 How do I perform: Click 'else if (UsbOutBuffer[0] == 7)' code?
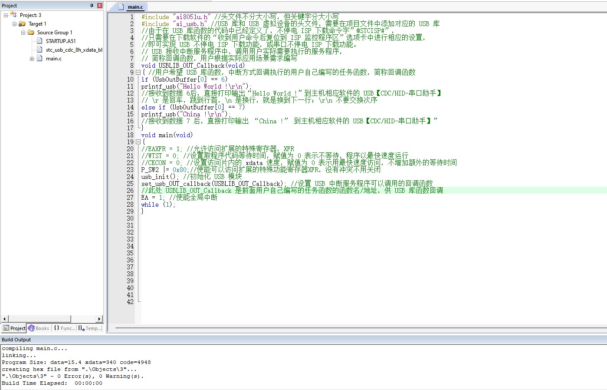click(x=193, y=107)
